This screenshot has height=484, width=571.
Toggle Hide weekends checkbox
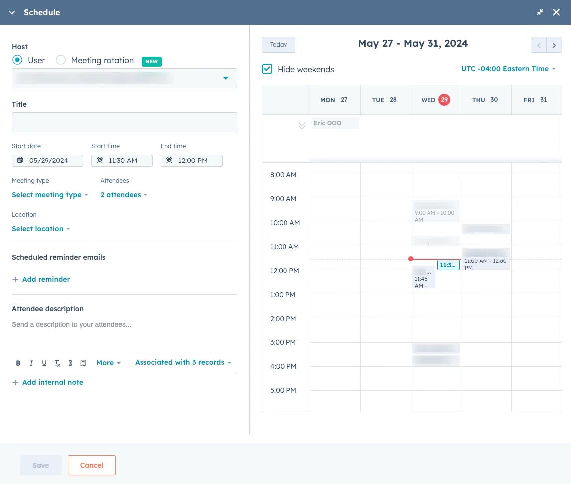point(267,69)
